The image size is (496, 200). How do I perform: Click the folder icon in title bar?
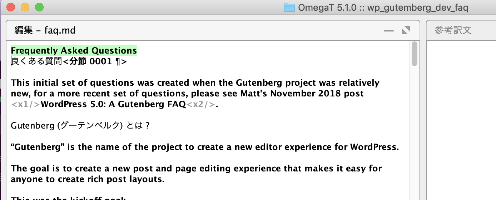pyautogui.click(x=289, y=7)
